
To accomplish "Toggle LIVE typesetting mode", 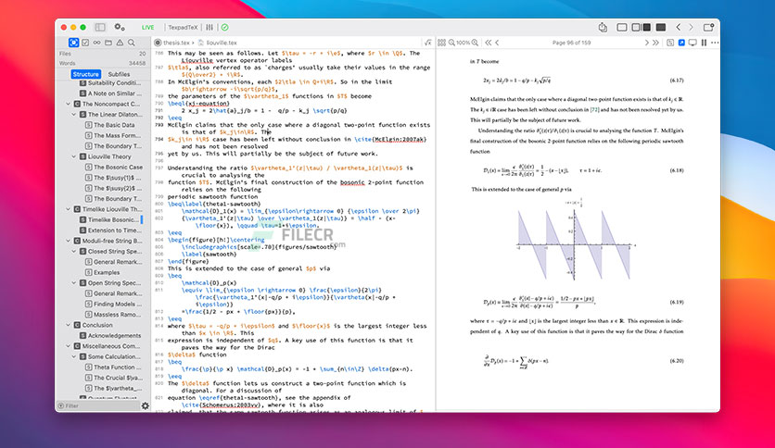I will 147,28.
